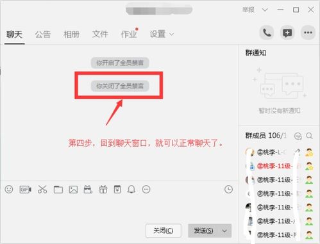Click the message input area
Screen dimensions: 320x244
[119, 209]
